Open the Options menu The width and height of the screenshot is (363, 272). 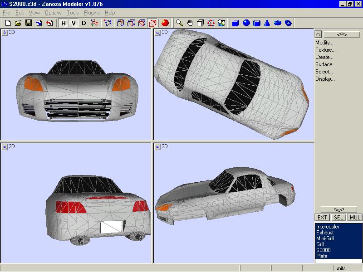tap(53, 13)
